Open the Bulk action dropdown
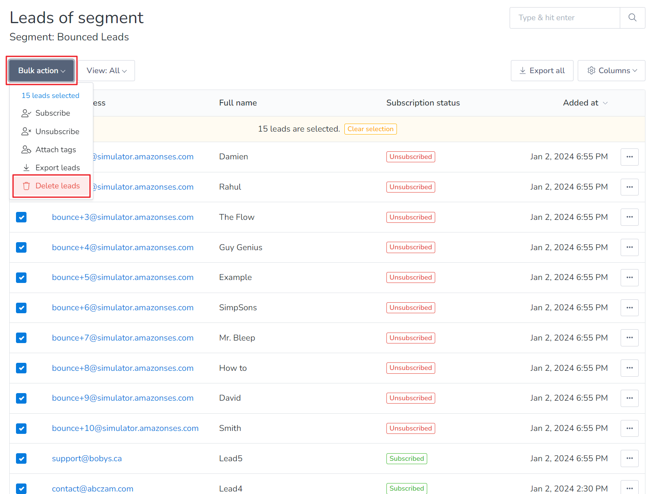This screenshot has height=494, width=653. pos(41,70)
